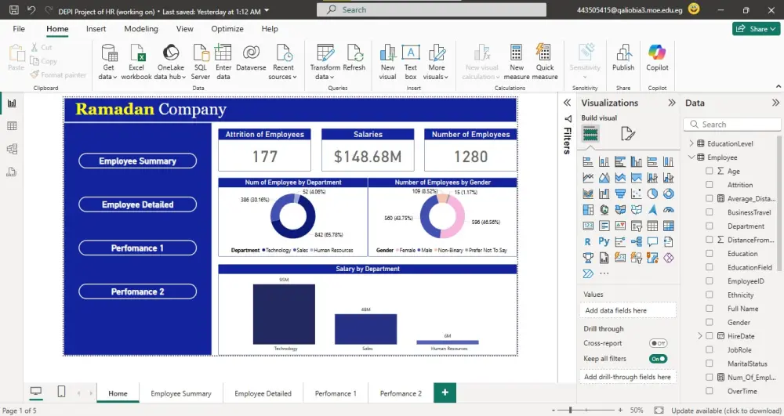Check the Gender field checkbox
The width and height of the screenshot is (784, 416).
(x=709, y=323)
